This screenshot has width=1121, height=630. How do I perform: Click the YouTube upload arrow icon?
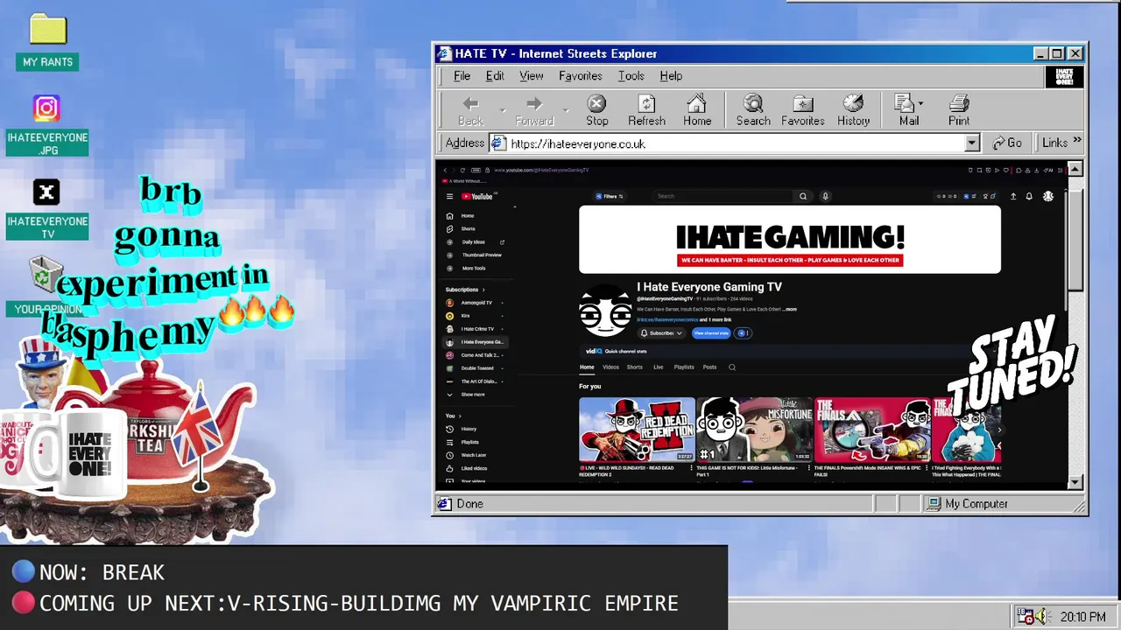[1013, 196]
